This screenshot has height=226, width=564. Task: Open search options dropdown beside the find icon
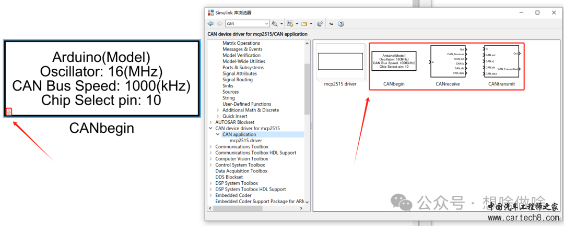[x=281, y=23]
